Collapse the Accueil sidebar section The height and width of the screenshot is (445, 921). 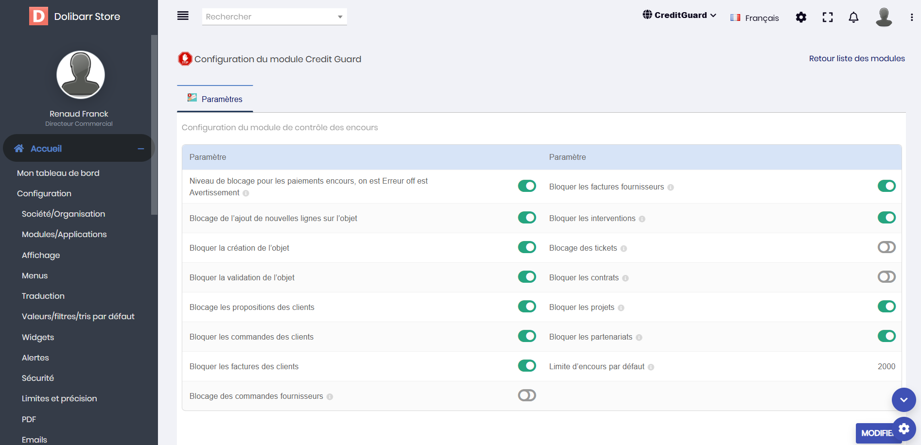click(x=141, y=149)
